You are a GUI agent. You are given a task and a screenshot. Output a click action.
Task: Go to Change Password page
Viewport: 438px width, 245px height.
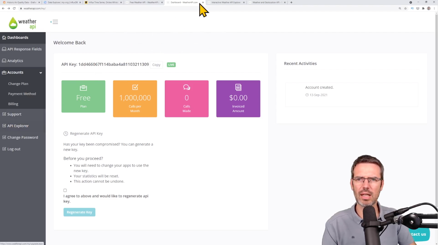(x=23, y=137)
